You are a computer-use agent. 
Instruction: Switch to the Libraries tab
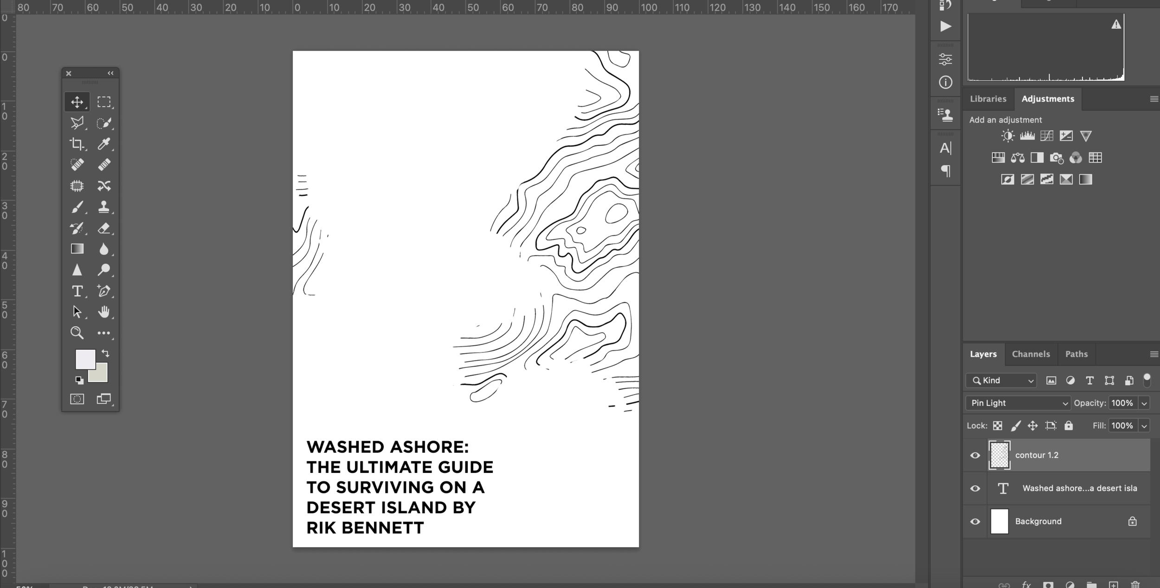pos(988,99)
